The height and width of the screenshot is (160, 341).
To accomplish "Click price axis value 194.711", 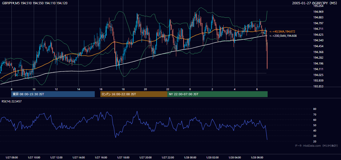I will [318, 29].
